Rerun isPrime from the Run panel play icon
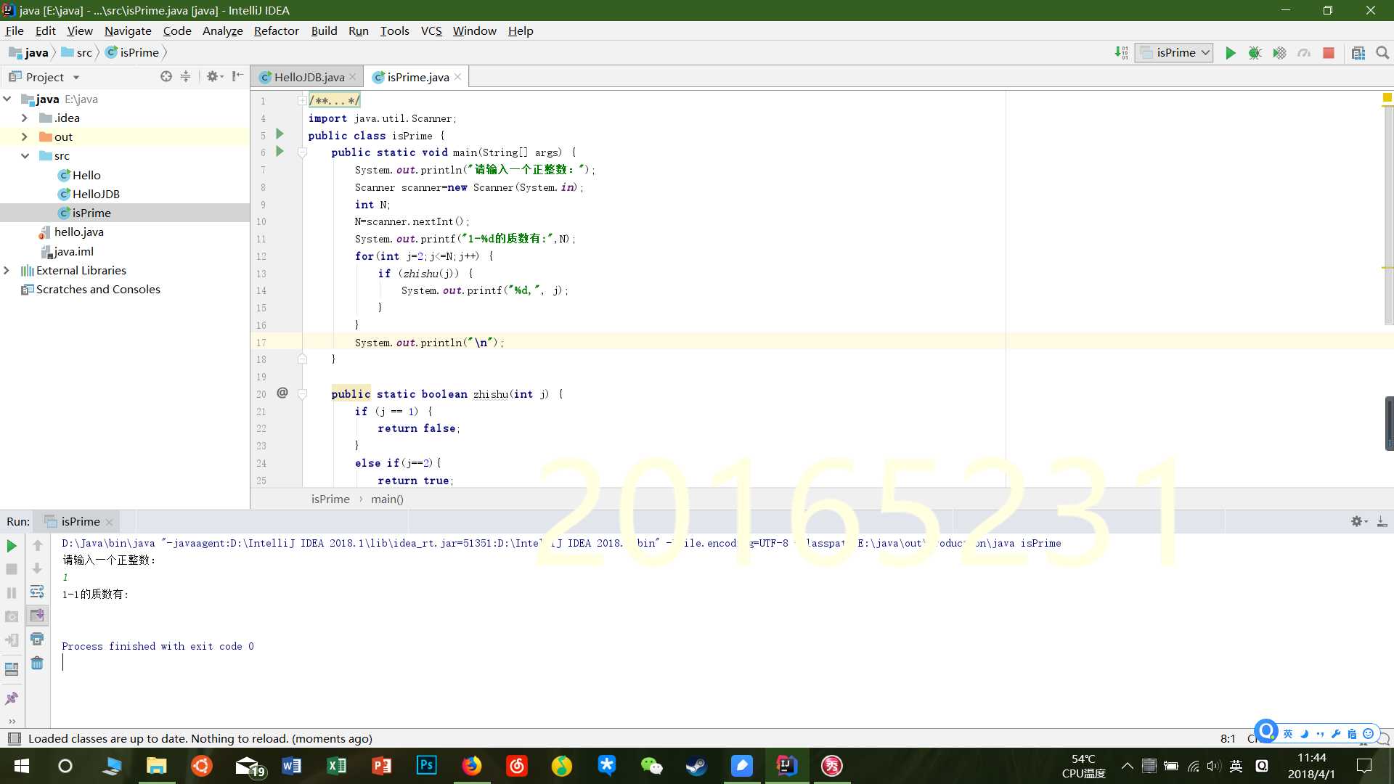This screenshot has width=1394, height=784. (x=12, y=545)
